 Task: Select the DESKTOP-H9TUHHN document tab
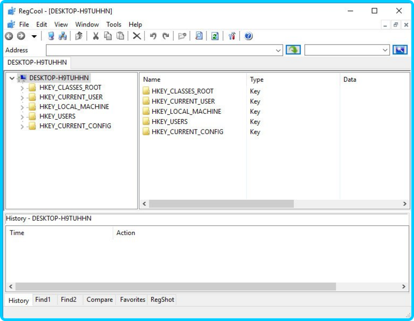[37, 62]
